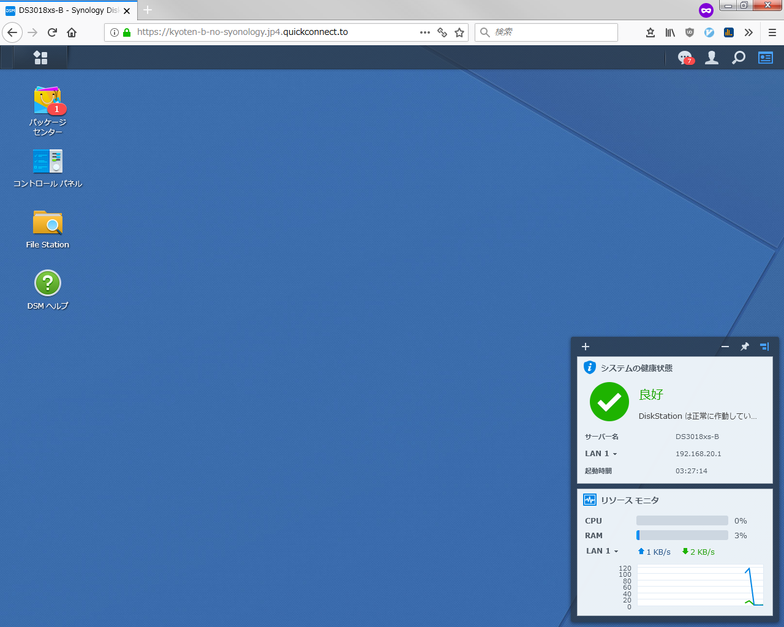This screenshot has height=627, width=784.
Task: Minimize the widget panel
Action: 725,347
